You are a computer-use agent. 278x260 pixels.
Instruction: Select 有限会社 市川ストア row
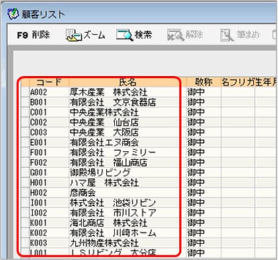(113, 213)
